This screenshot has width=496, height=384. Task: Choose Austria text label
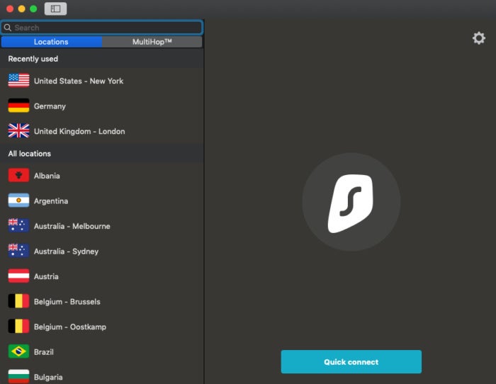46,276
